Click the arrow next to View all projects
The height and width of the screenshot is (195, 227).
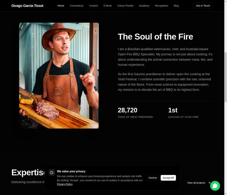point(209,183)
